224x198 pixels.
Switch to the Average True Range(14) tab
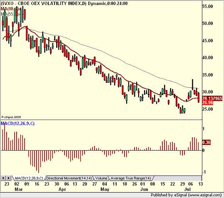[131, 178]
